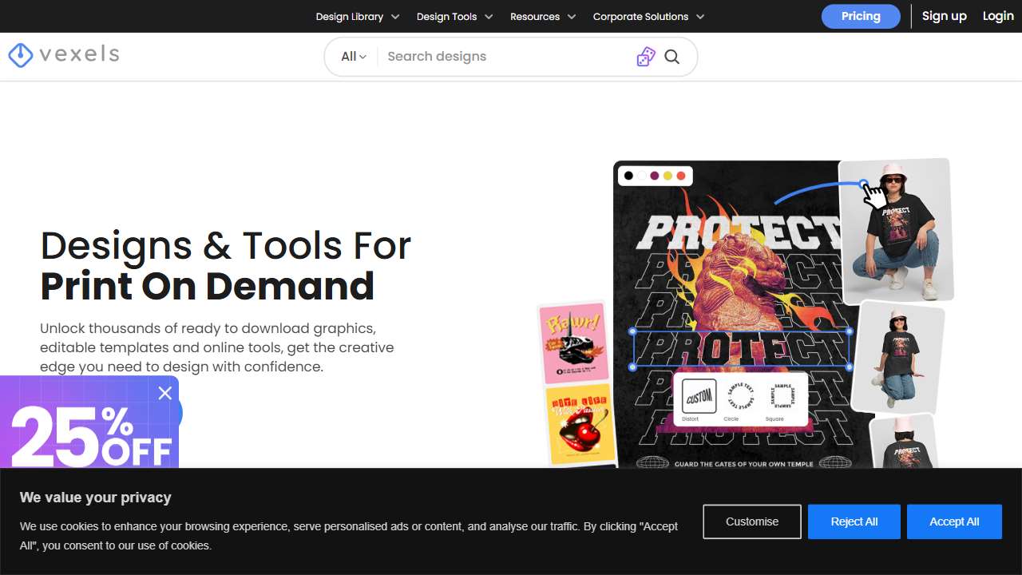
Task: Select the Distort text shape icon
Action: 699,396
